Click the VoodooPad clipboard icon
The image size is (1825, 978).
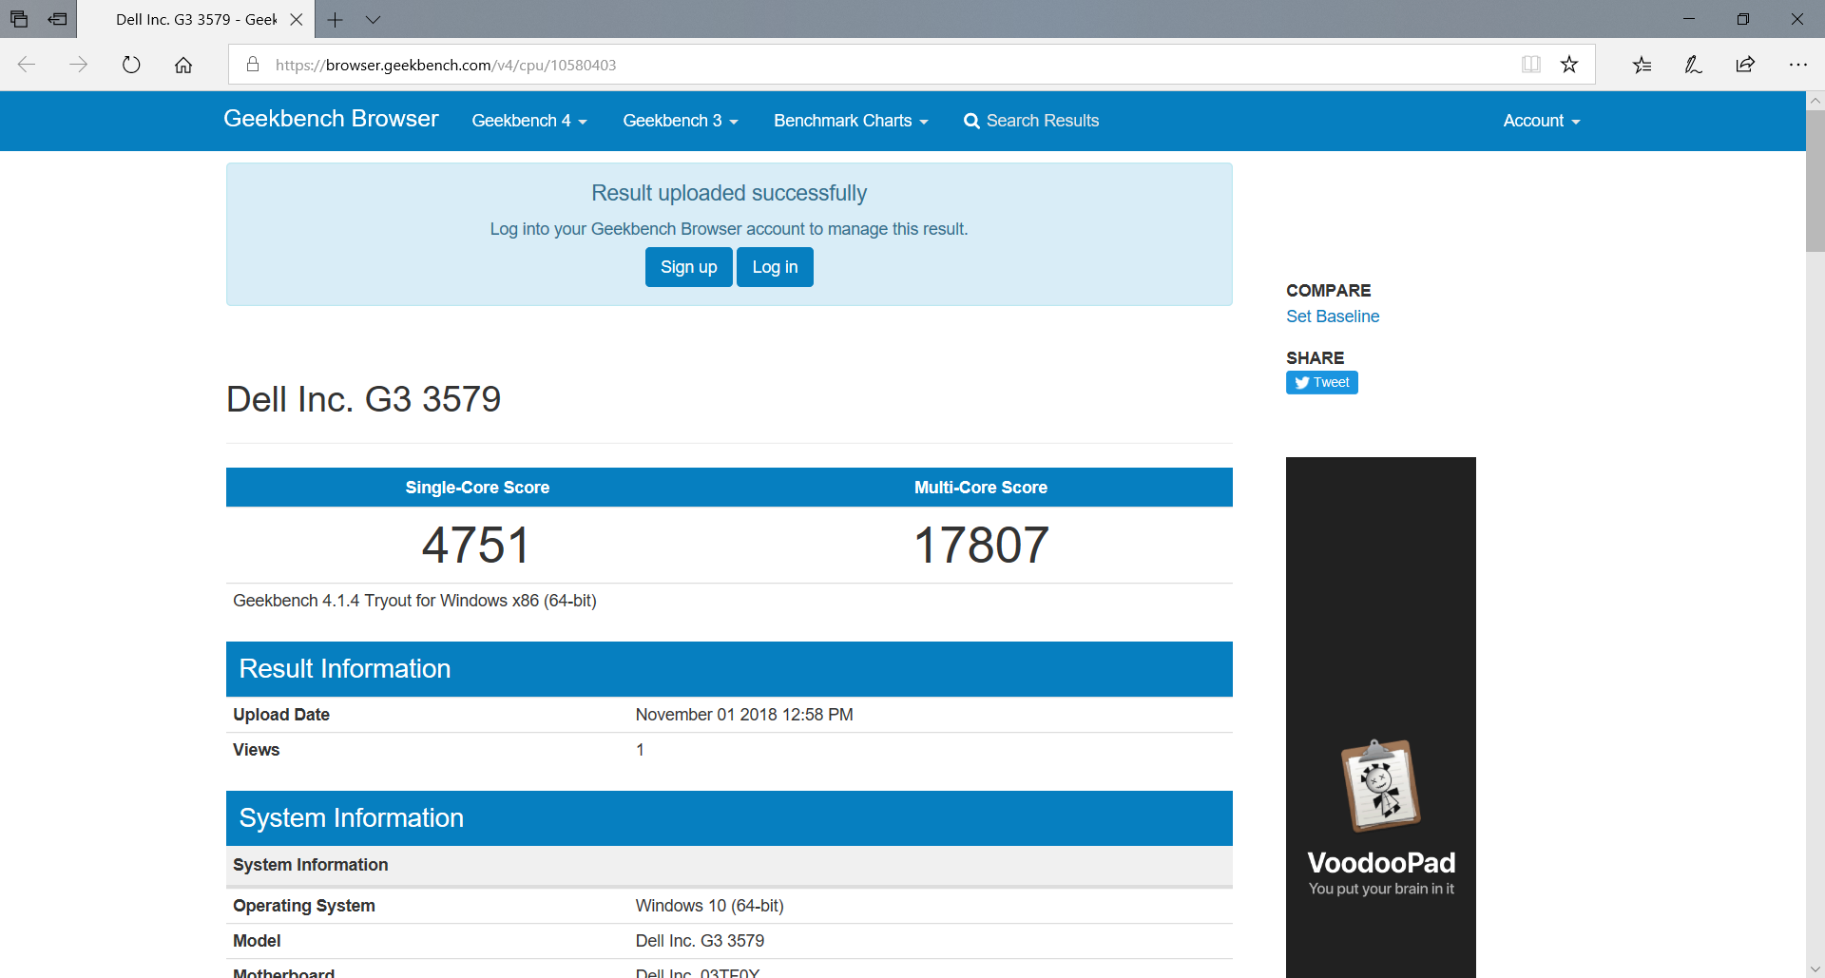click(x=1380, y=785)
